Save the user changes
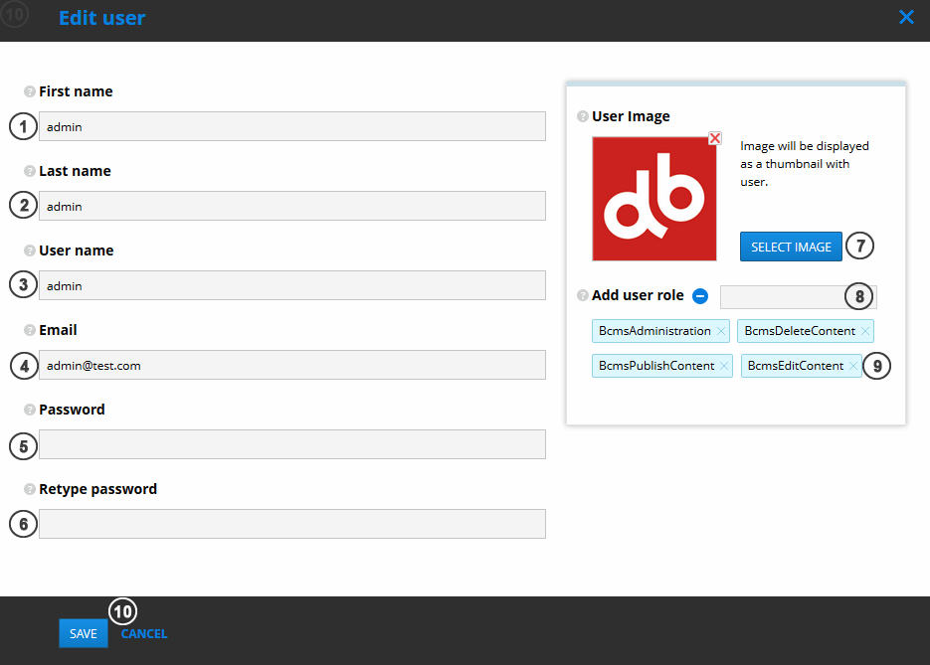Image resolution: width=930 pixels, height=665 pixels. tap(84, 633)
